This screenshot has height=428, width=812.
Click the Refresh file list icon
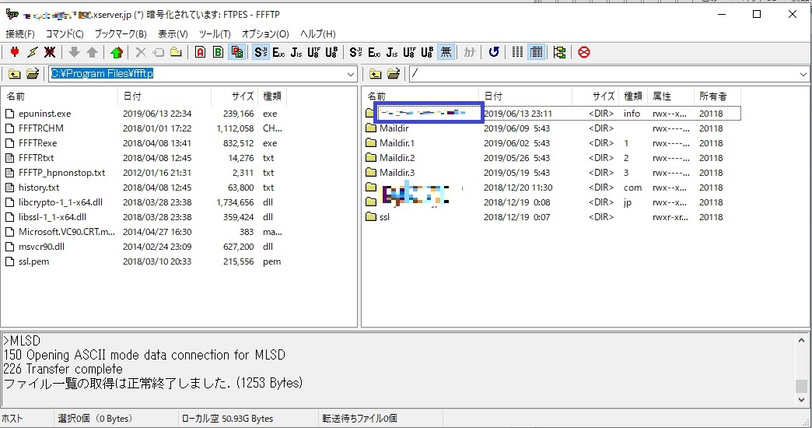pos(494,52)
